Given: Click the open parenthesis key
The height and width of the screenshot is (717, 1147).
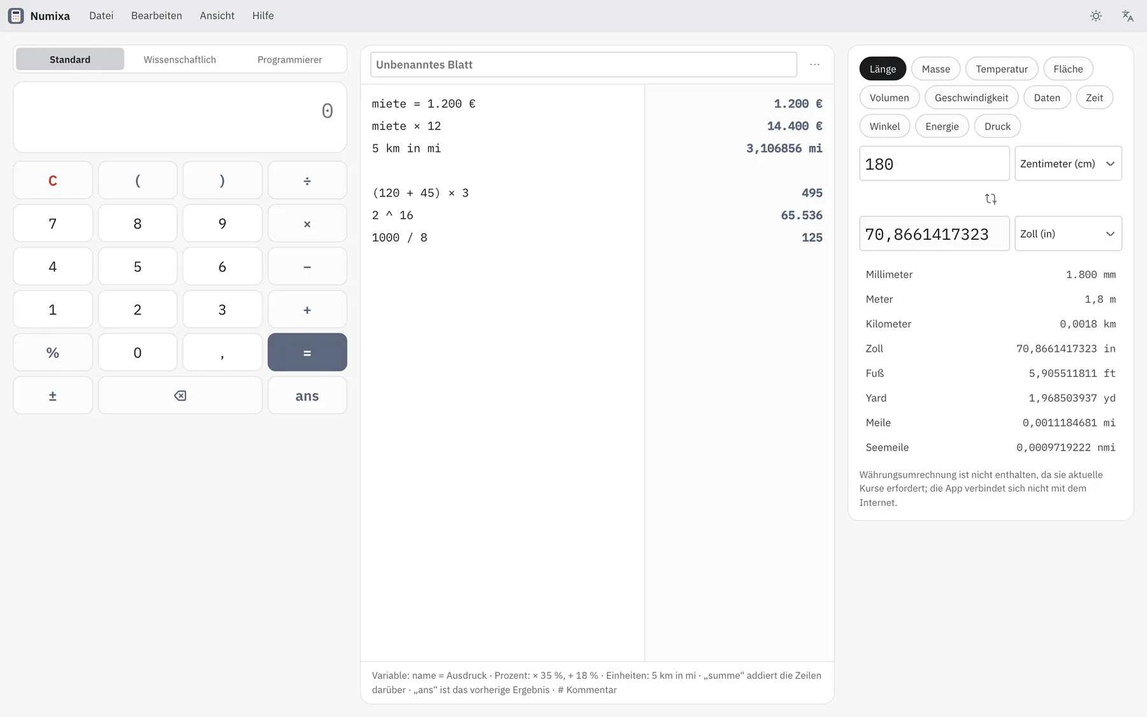Looking at the screenshot, I should (x=138, y=180).
